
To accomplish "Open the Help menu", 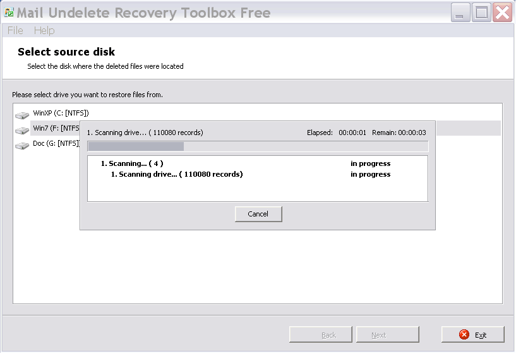I will coord(44,30).
